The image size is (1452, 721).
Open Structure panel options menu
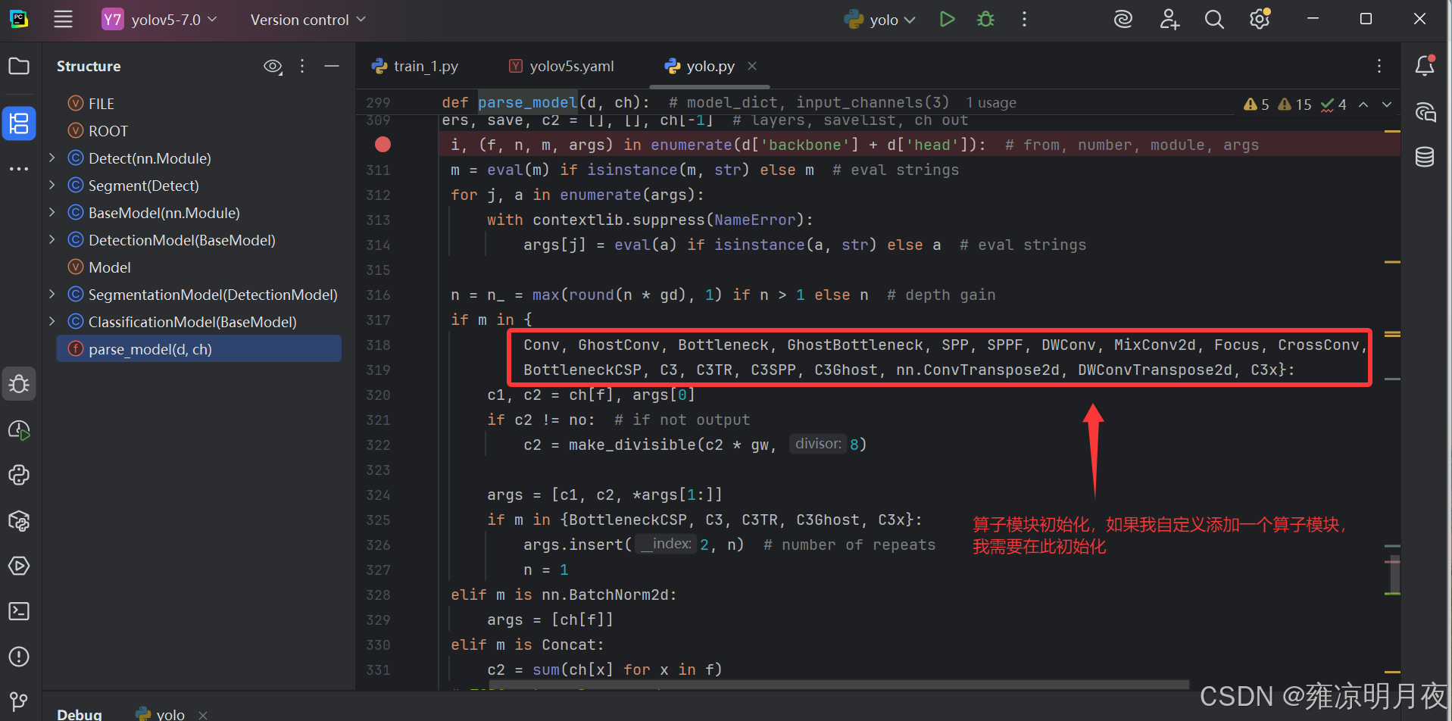tap(302, 66)
